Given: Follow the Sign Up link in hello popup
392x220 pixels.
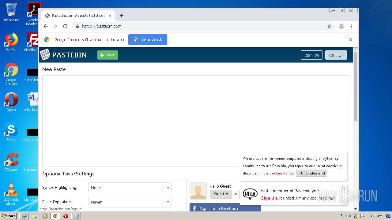Looking at the screenshot, I should tap(269, 198).
